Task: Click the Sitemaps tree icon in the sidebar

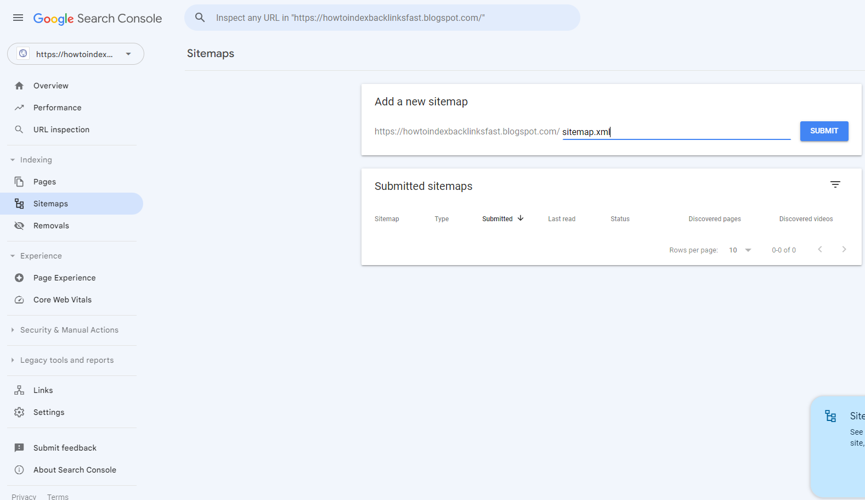Action: pyautogui.click(x=19, y=204)
